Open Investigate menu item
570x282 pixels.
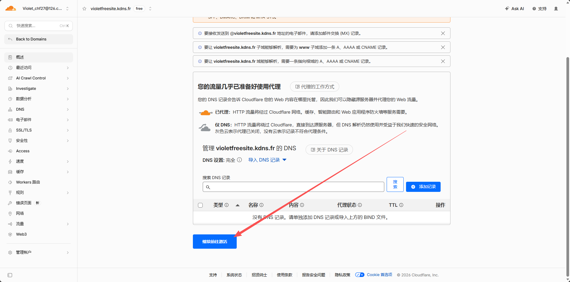click(x=38, y=89)
